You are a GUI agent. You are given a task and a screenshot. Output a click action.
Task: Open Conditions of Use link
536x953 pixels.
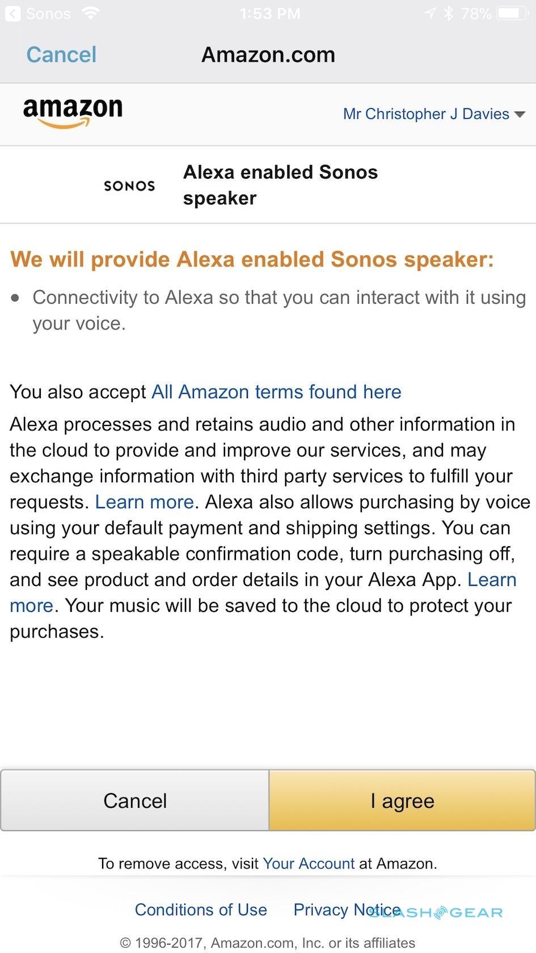(201, 910)
